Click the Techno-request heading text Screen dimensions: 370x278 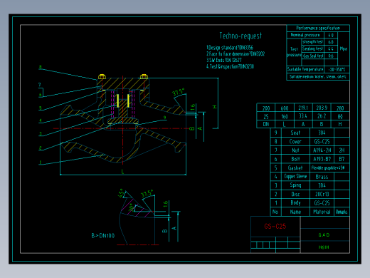(240, 36)
